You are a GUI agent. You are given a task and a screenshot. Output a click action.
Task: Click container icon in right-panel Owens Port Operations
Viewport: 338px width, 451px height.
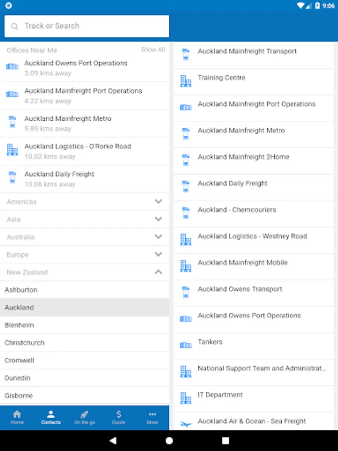click(x=186, y=319)
